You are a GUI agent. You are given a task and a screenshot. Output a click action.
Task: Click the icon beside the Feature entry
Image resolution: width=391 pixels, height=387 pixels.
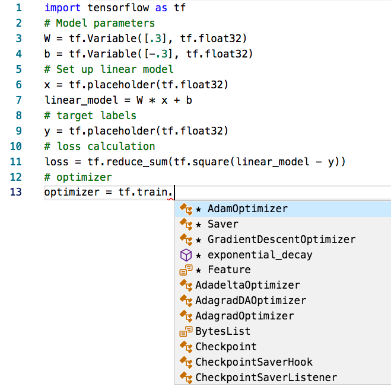tap(186, 270)
